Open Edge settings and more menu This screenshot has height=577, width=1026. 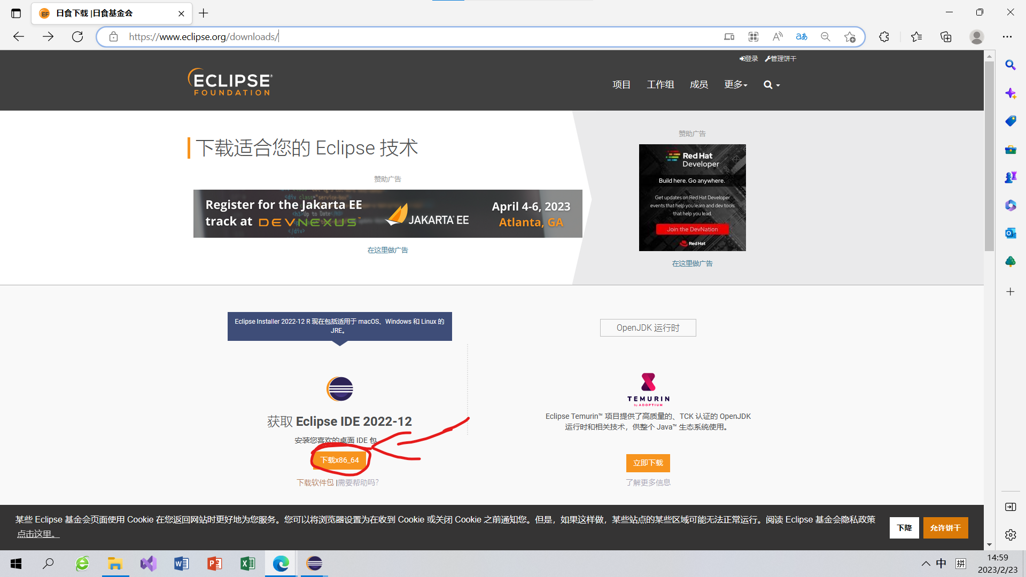click(x=1007, y=36)
